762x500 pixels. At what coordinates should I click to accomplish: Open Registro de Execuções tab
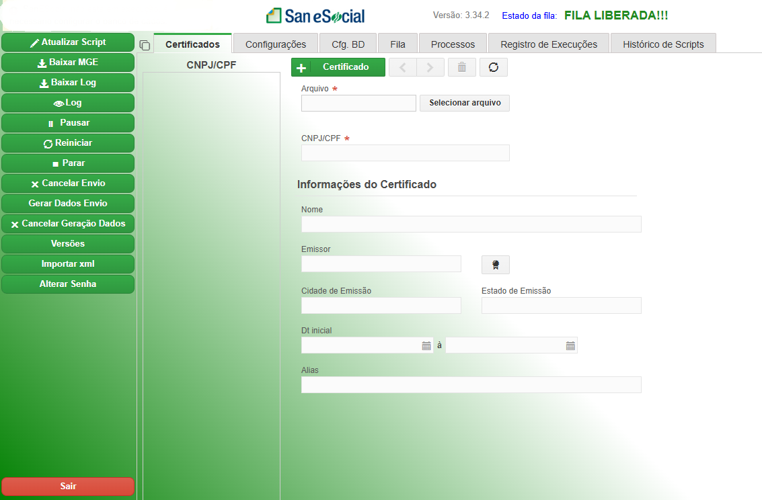click(549, 44)
